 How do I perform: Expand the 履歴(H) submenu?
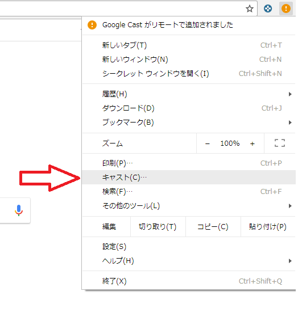tap(189, 94)
